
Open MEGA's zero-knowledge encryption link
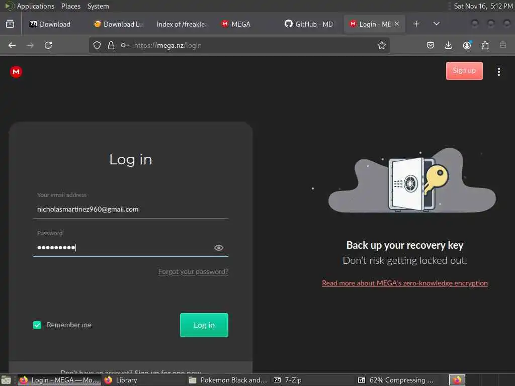coord(405,283)
